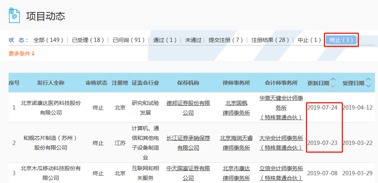Click issuer 北京木瓜移动科技股份有限公司

pos(51,173)
